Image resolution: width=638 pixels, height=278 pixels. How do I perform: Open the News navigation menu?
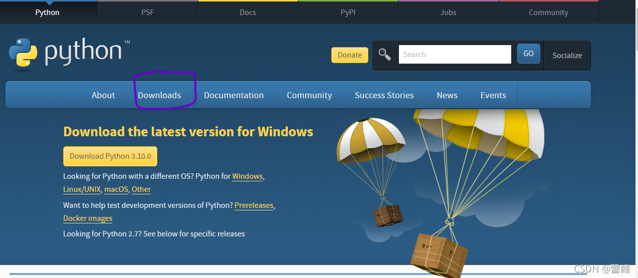click(447, 95)
